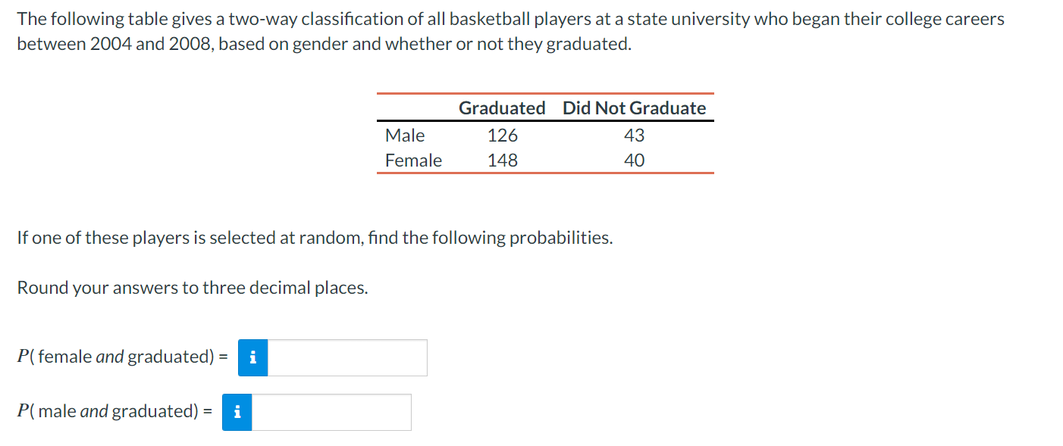Click the equals sign after P(female and graduated)
The image size is (1063, 446).
[x=224, y=357]
